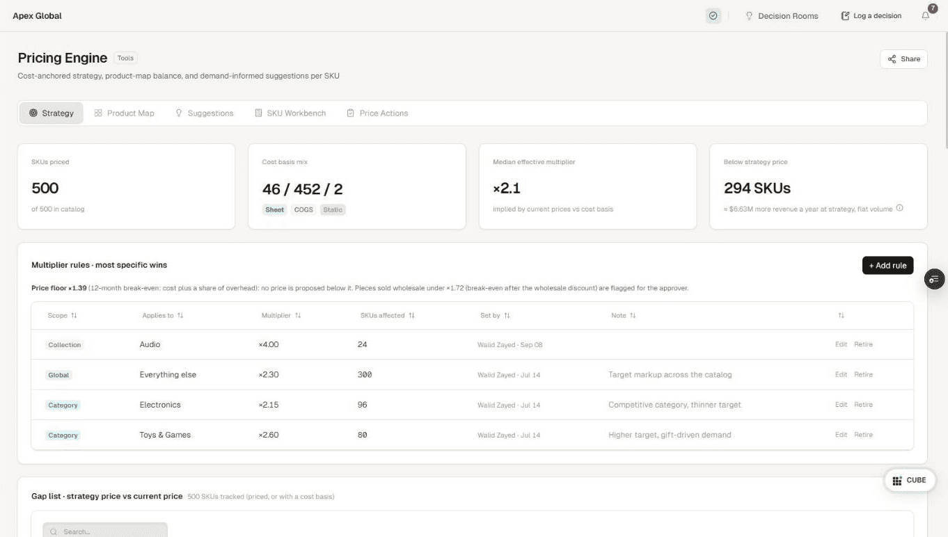Click the Global scope tag
948x537 pixels.
[x=58, y=375]
